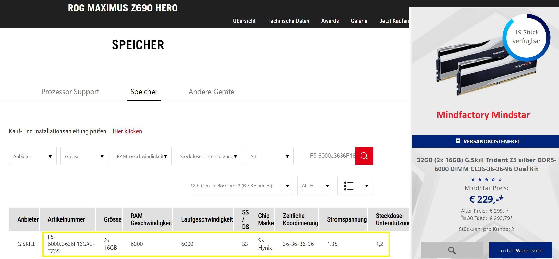Click In den Warenkorb button

pyautogui.click(x=521, y=250)
